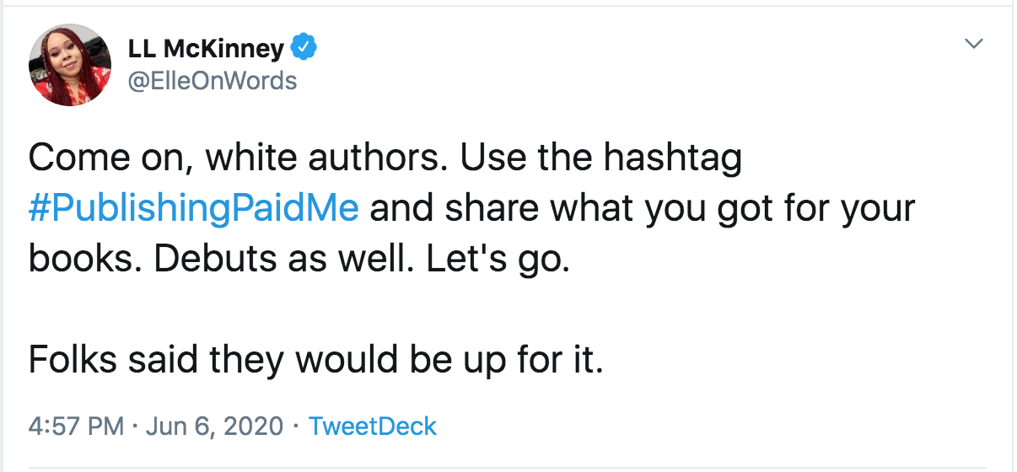Open the TweetDeck source link
The width and height of the screenshot is (1017, 472).
coord(373,426)
